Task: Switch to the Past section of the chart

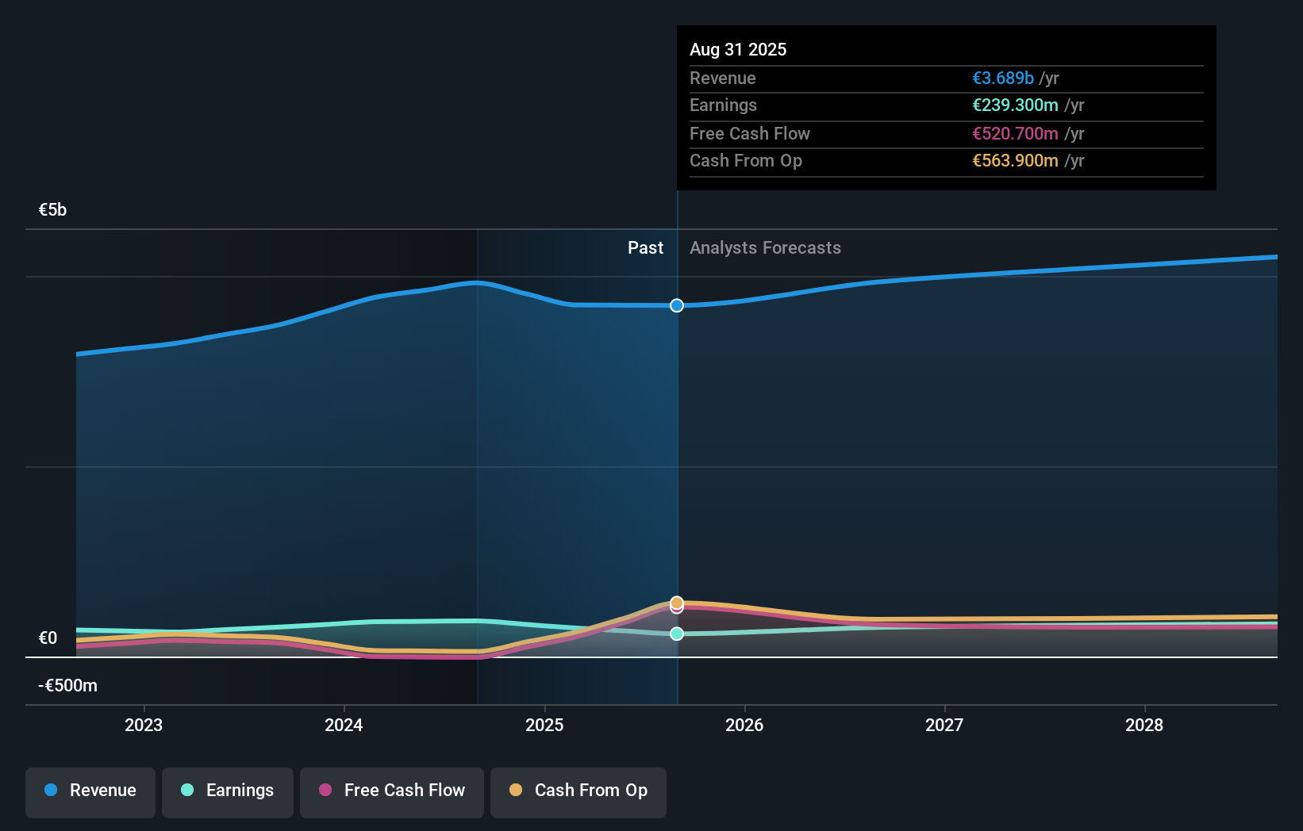Action: pos(645,247)
